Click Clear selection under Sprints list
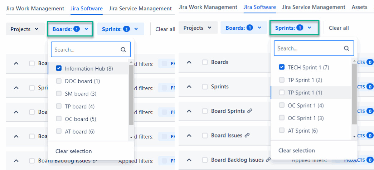The height and width of the screenshot is (170, 374). click(x=297, y=150)
